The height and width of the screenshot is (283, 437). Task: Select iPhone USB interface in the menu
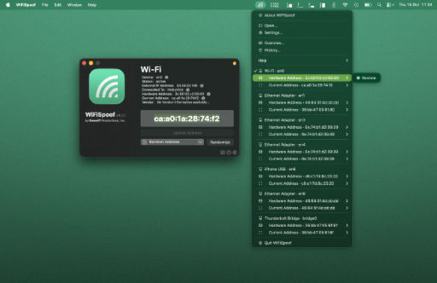302,169
